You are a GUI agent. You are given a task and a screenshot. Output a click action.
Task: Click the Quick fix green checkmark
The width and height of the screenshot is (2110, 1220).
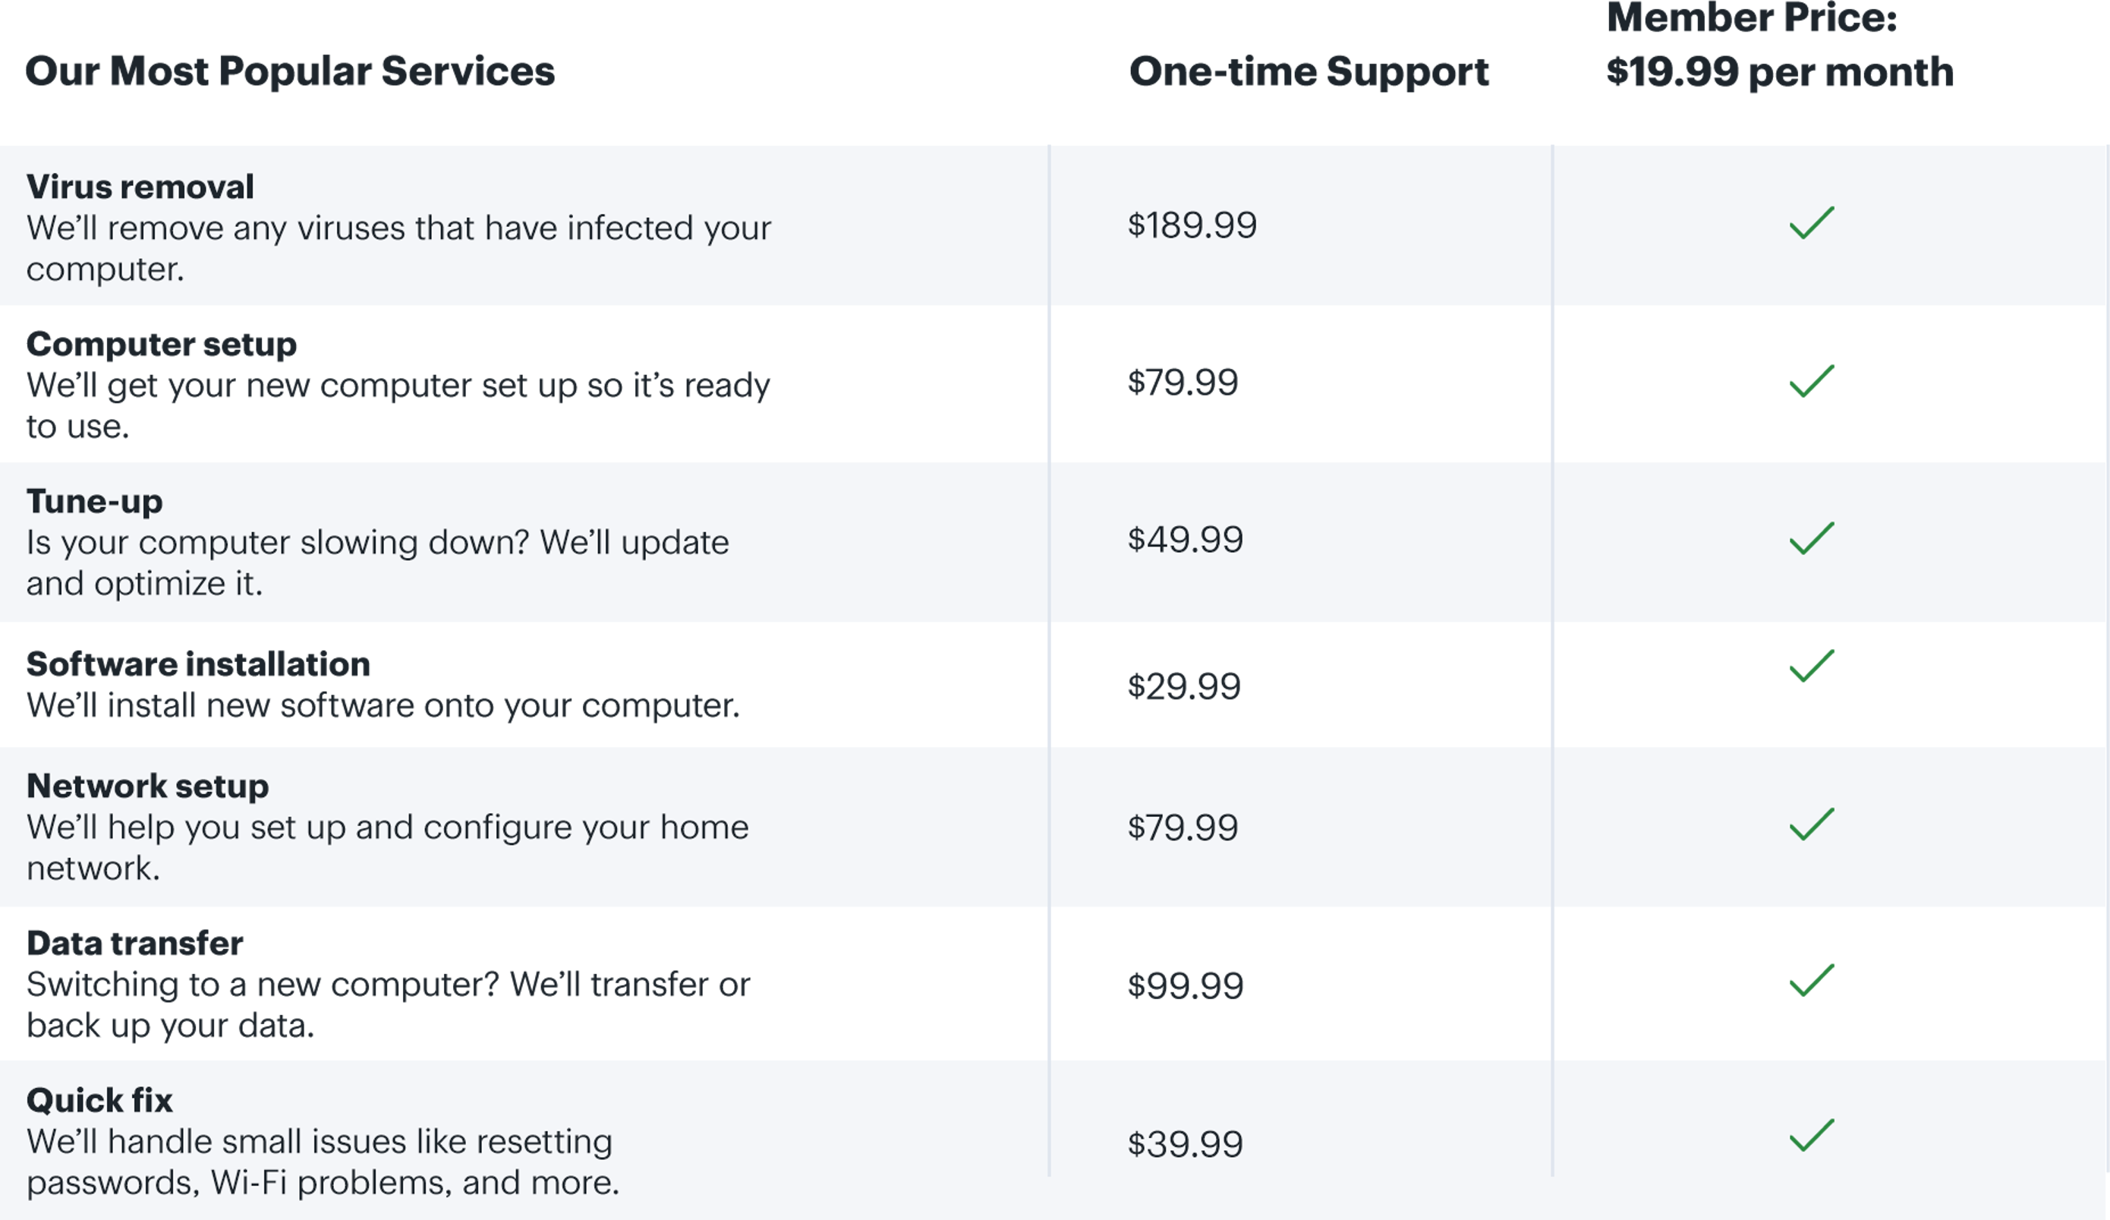pyautogui.click(x=1811, y=1136)
